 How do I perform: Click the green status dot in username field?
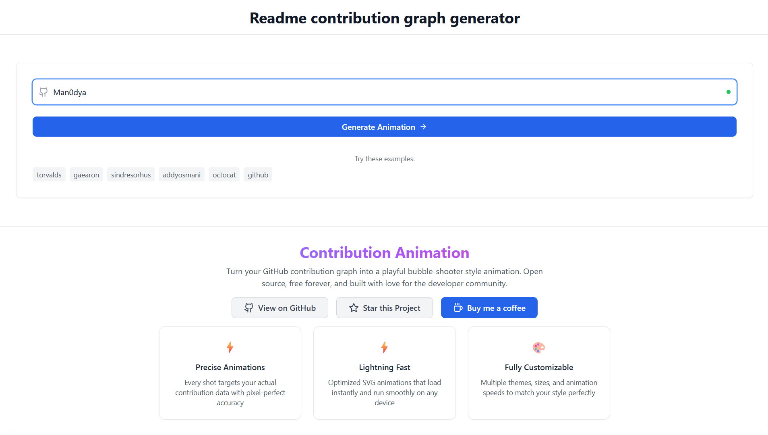coord(729,92)
